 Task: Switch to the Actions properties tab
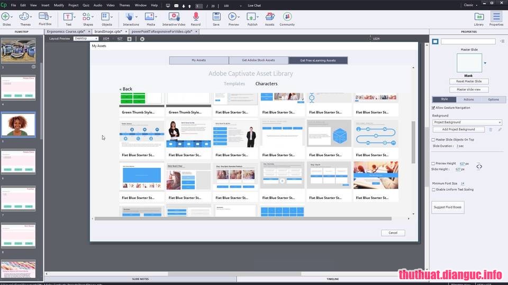[468, 100]
